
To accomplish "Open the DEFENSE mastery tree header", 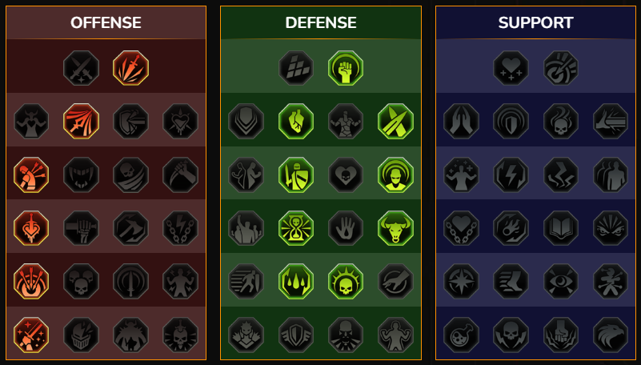I will coord(321,22).
